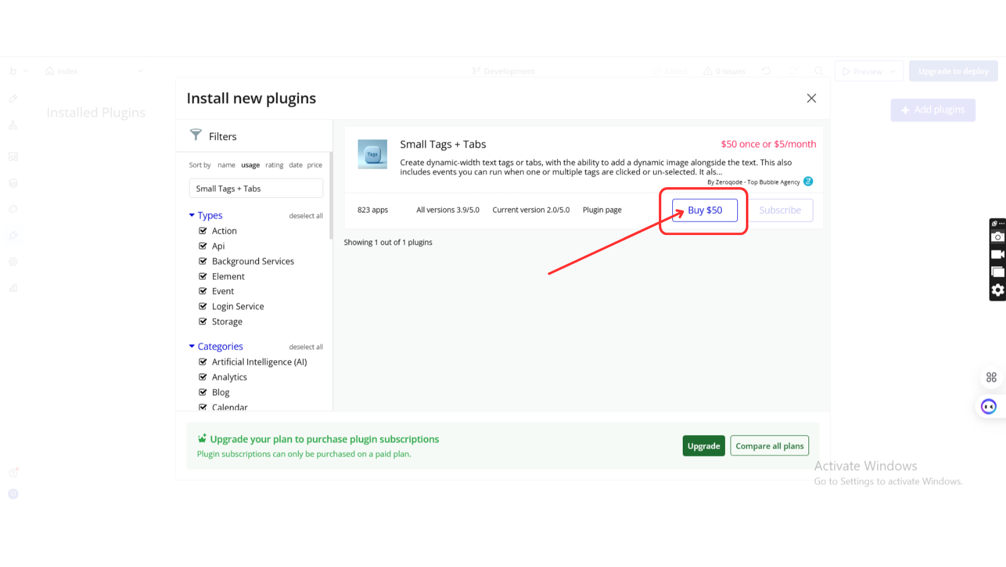Click the Small Tags + Tabs plugin thumbnail
Image resolution: width=1006 pixels, height=567 pixels.
(372, 154)
